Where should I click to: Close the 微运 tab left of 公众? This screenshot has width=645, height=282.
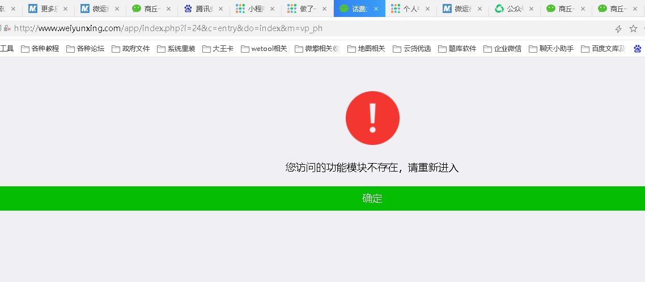point(479,8)
